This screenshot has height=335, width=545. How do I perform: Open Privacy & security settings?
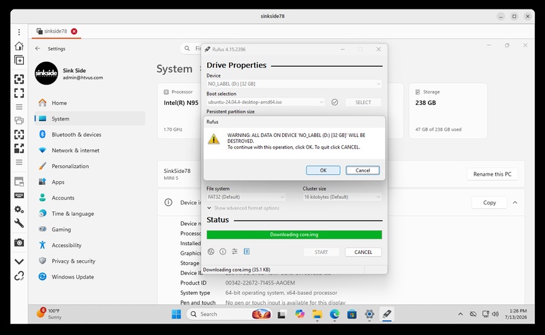[90, 261]
